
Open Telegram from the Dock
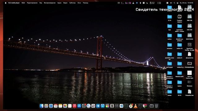pos(98,106)
